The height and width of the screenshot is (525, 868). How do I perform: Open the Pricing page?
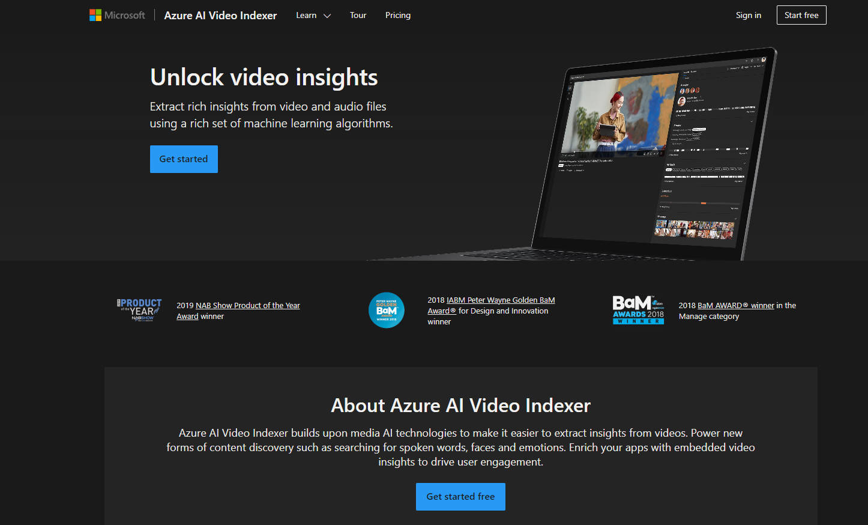(397, 15)
